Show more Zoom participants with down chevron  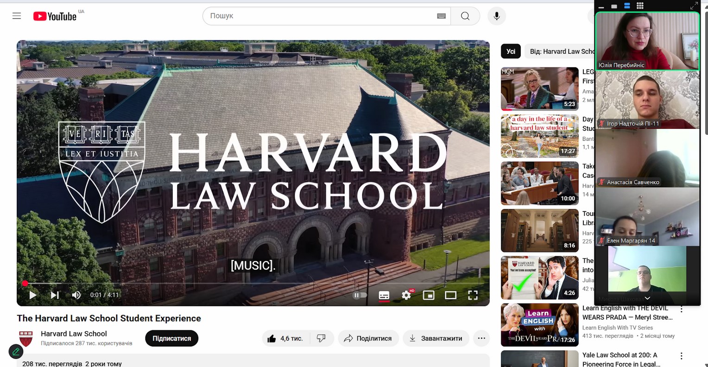point(647,298)
